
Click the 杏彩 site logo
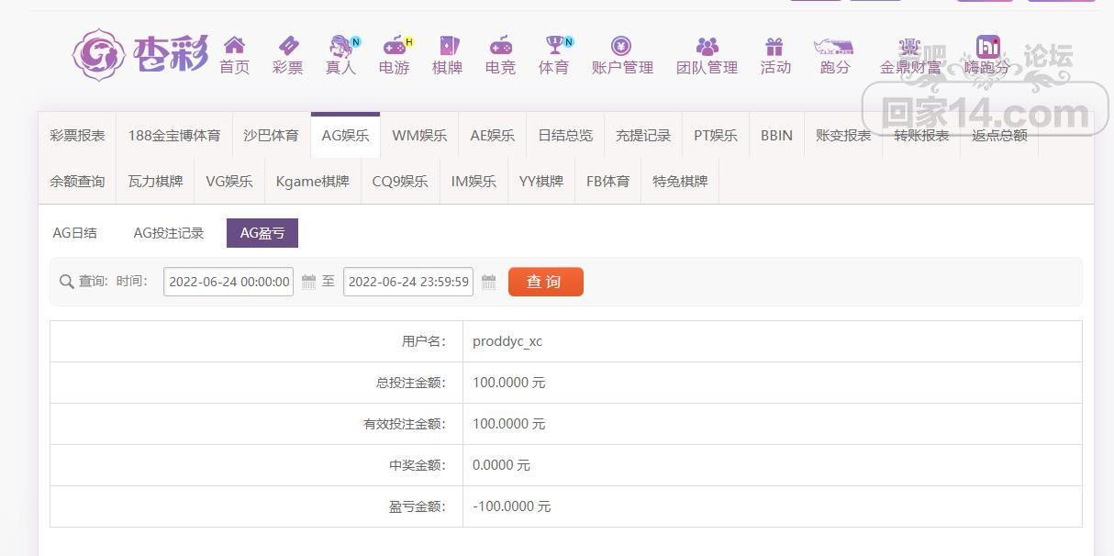pos(140,54)
